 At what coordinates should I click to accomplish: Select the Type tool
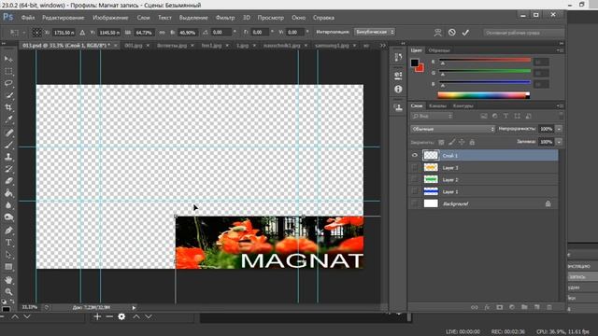pos(8,243)
